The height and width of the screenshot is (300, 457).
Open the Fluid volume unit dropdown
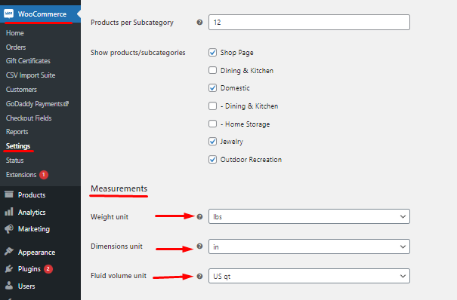tap(309, 276)
